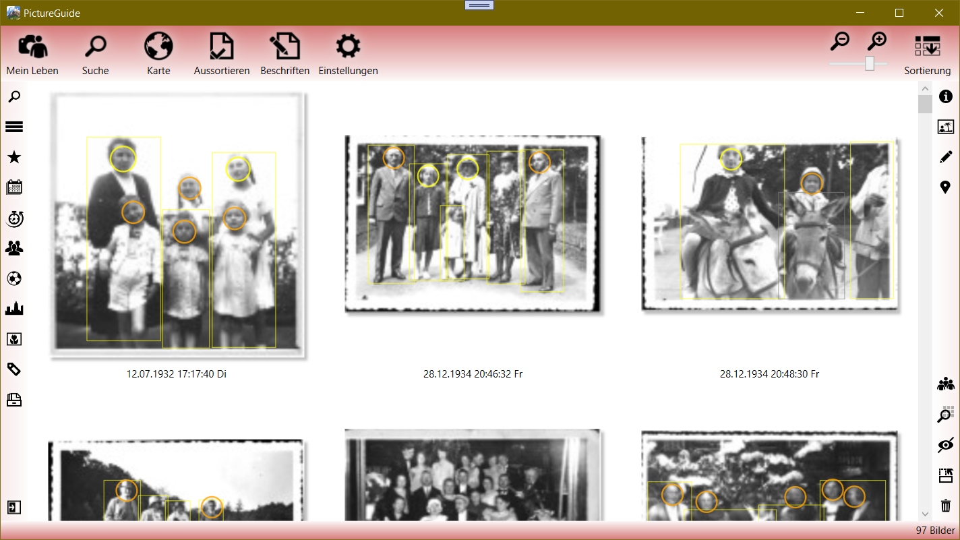
Task: Click the caption 28.12.1934 20:48:30 Fr
Action: (x=770, y=373)
